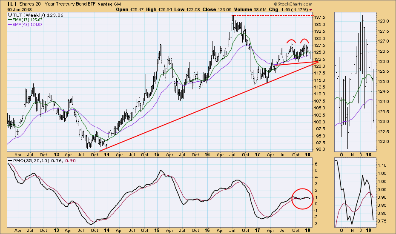396x234 pixels.
Task: Click the 125.0 label on the zoom panel axis
Action: [384, 82]
